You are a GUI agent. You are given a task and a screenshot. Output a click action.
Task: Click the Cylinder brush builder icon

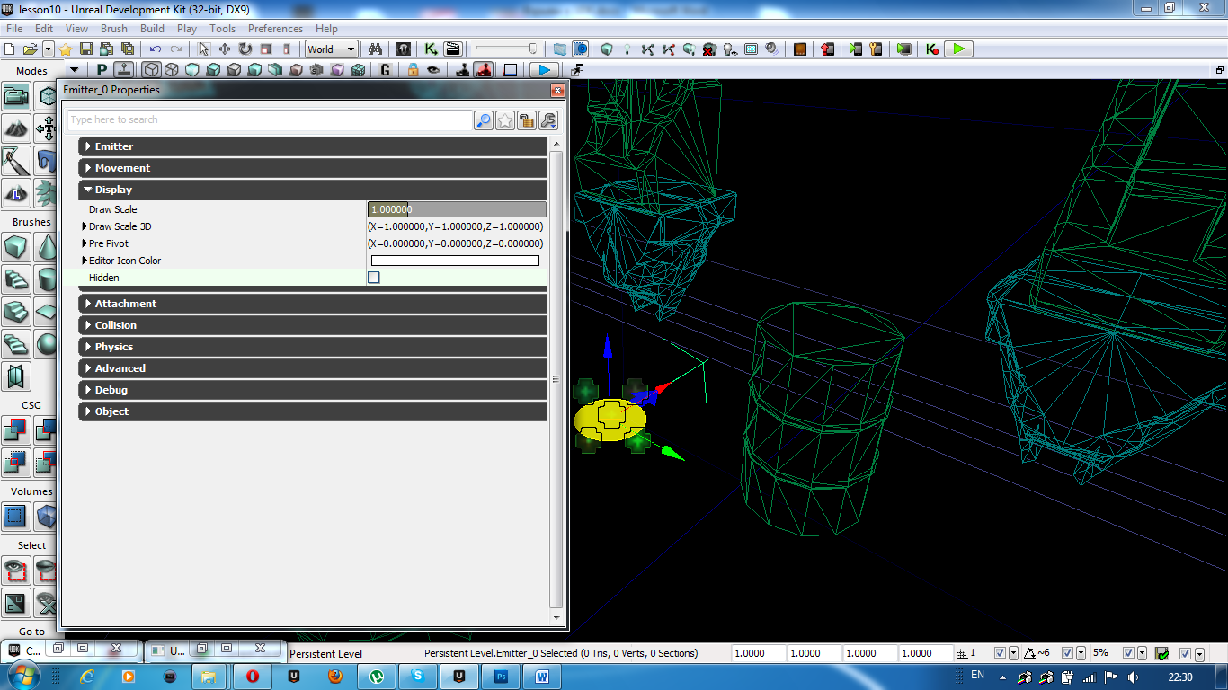pyautogui.click(x=46, y=279)
